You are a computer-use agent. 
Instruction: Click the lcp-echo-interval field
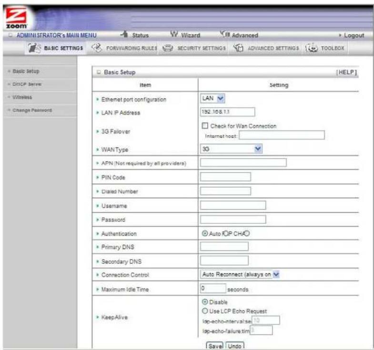[x=266, y=320]
